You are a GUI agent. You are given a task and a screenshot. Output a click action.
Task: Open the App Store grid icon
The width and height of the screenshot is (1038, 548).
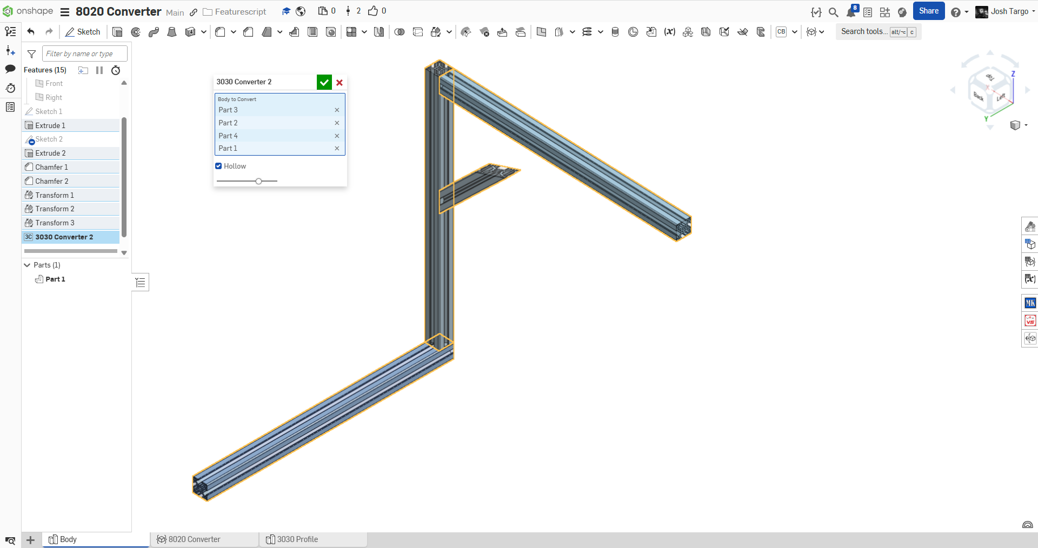click(x=885, y=12)
